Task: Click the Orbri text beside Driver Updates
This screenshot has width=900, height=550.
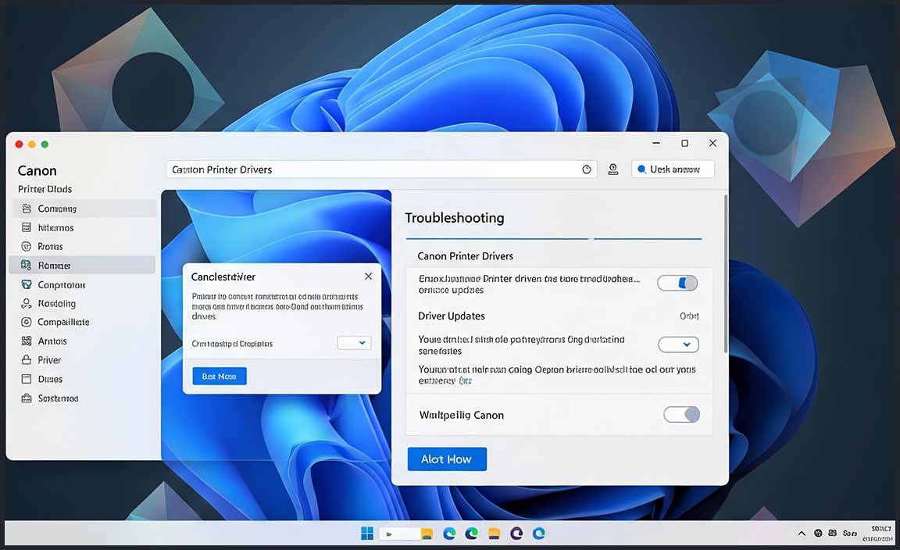Action: [689, 316]
